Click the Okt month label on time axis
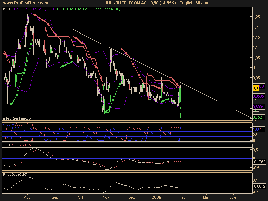 click(x=80, y=197)
